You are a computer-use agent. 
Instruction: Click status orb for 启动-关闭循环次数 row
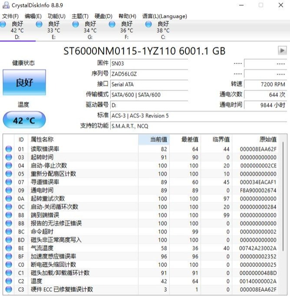pos(9,207)
